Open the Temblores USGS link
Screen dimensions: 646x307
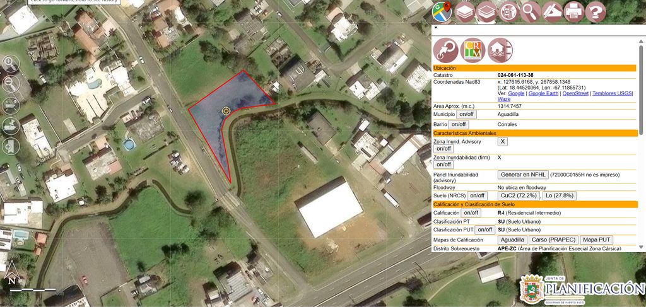612,93
